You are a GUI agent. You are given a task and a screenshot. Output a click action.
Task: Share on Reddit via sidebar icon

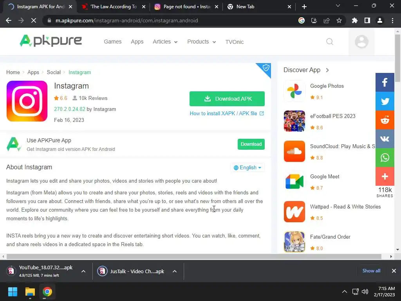click(385, 120)
